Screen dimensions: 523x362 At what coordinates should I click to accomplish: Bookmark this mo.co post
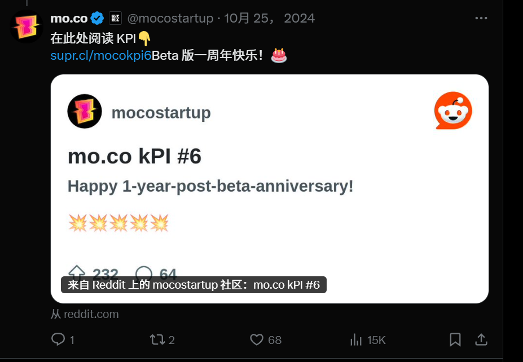[x=455, y=339]
